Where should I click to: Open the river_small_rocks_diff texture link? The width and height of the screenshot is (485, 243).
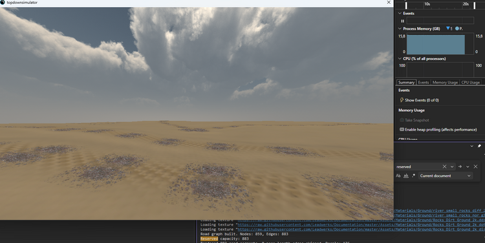(x=439, y=211)
